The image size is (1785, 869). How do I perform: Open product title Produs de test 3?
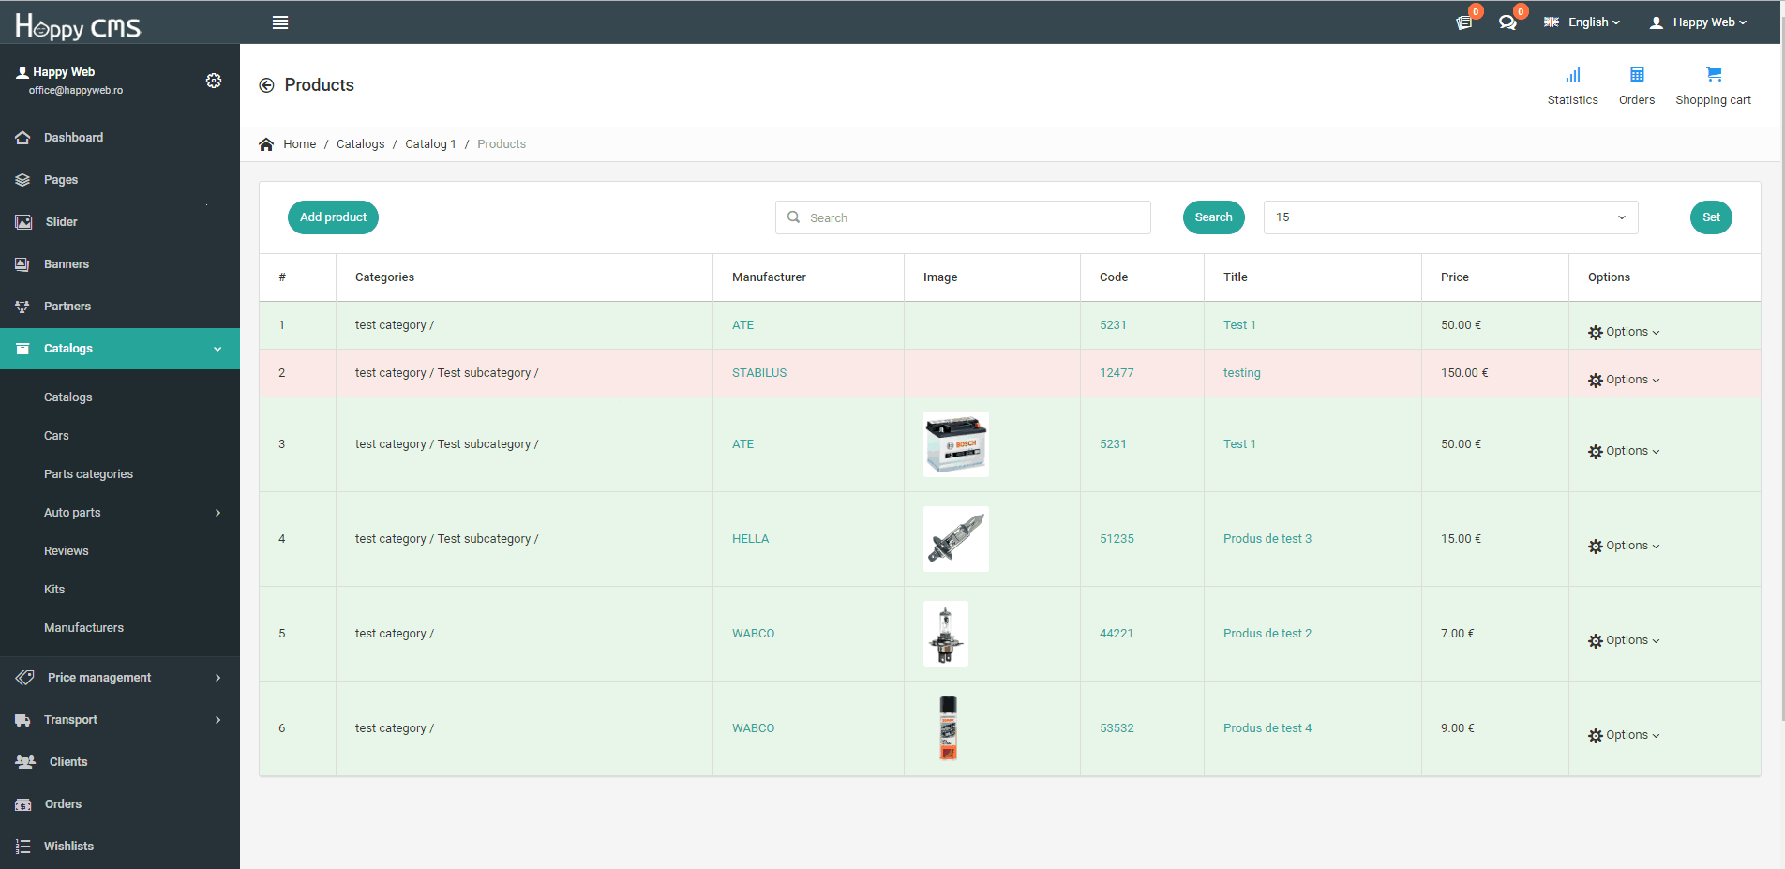(1267, 539)
